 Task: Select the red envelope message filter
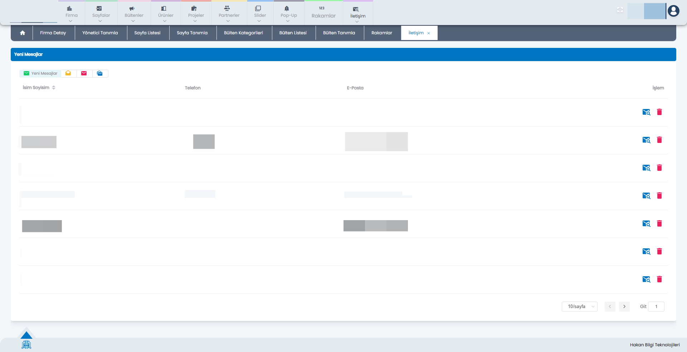84,73
